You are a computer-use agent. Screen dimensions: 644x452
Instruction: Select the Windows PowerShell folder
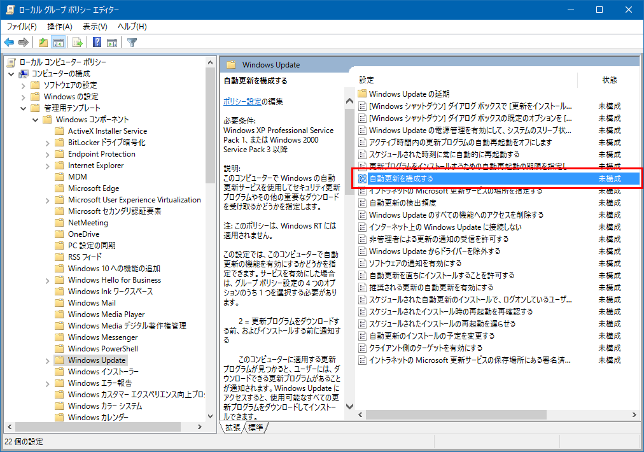click(102, 349)
